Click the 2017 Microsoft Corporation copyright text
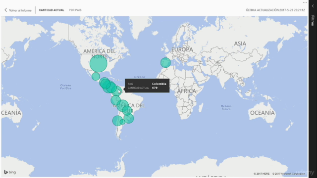This screenshot has height=178, width=317. pyautogui.click(x=289, y=174)
